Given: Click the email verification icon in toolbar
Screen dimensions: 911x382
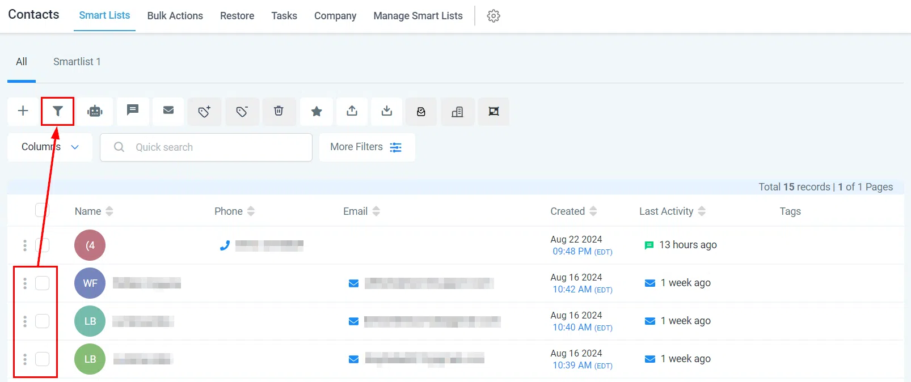Looking at the screenshot, I should [x=421, y=112].
